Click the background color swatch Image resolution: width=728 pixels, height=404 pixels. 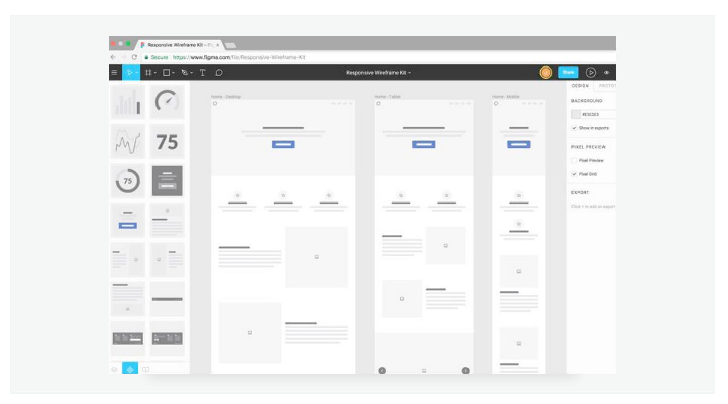(x=576, y=114)
